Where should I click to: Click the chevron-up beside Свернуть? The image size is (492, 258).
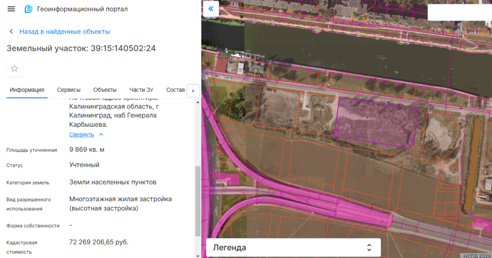point(101,135)
